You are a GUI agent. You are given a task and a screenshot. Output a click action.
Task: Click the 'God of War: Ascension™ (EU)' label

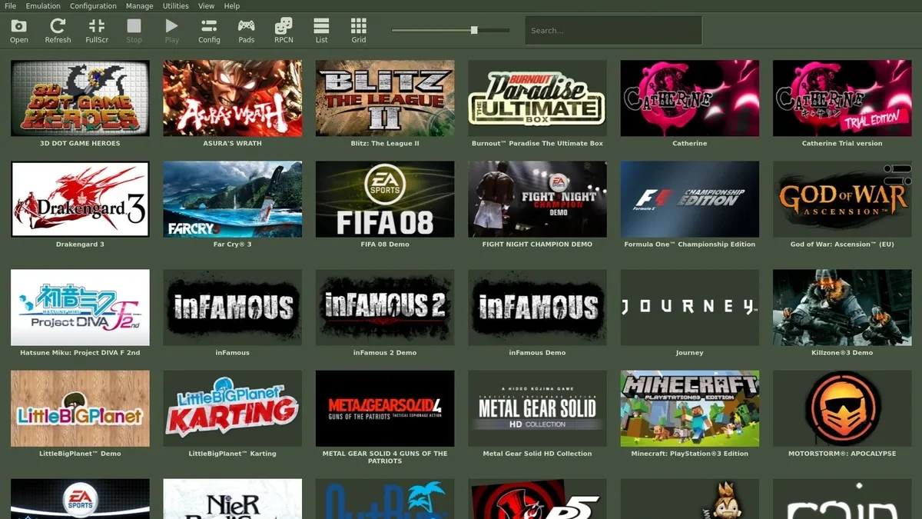click(842, 245)
